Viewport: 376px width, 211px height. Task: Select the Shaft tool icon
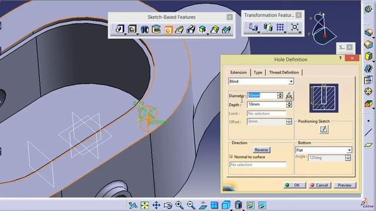coord(145,29)
